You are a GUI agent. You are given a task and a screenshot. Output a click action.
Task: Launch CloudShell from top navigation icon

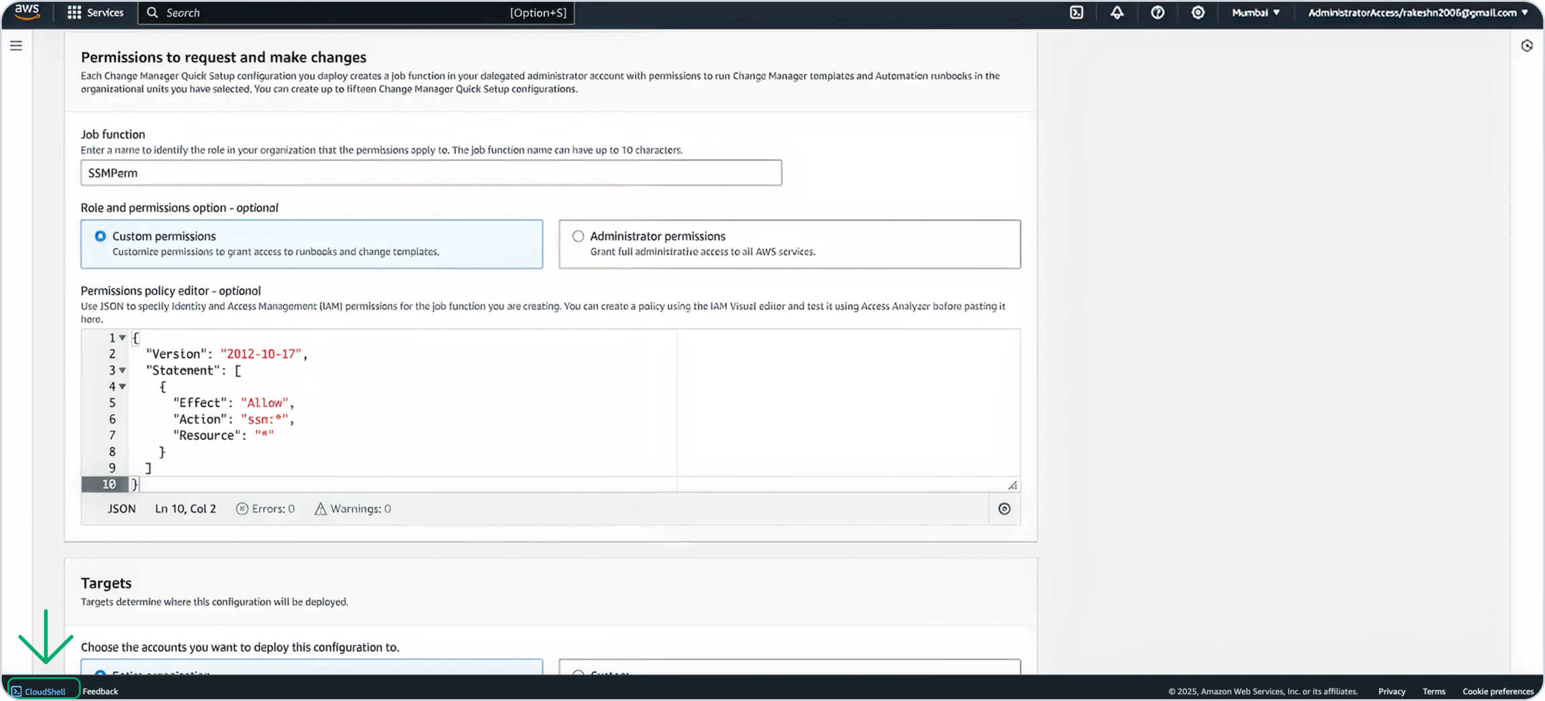[1076, 13]
